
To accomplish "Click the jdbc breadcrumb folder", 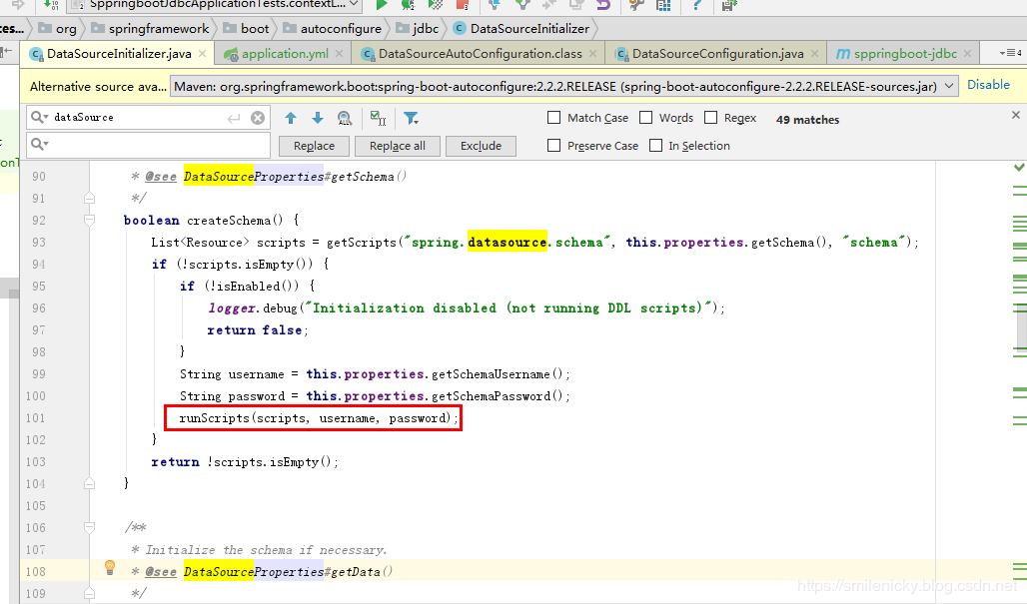I will [x=418, y=29].
